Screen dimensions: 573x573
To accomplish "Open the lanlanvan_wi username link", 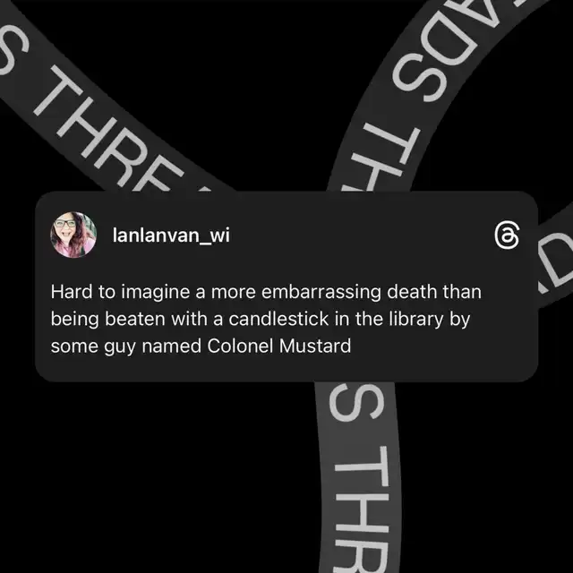I will (171, 235).
